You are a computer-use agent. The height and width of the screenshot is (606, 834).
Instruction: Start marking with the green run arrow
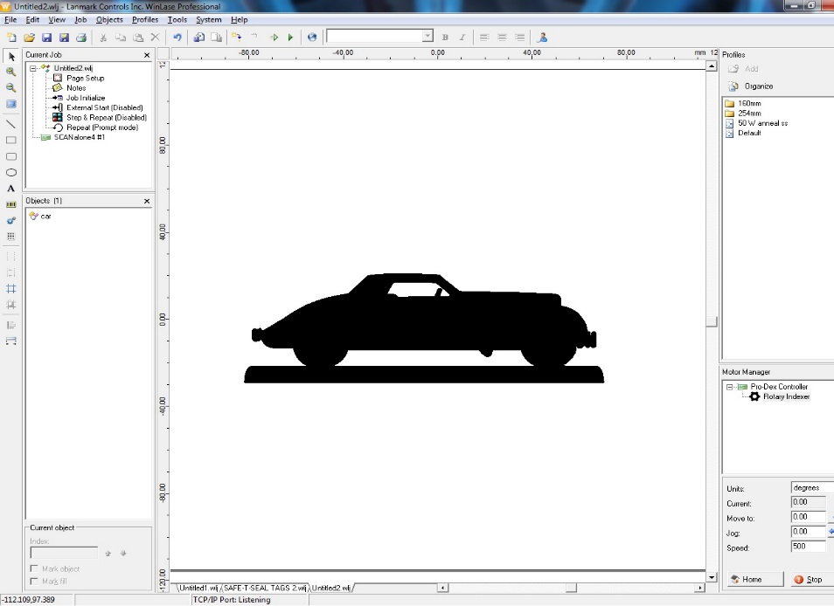coord(289,37)
